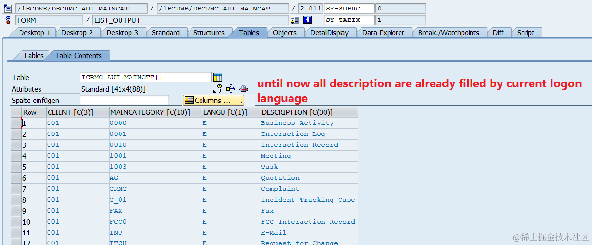Open the Script tab
592x245 pixels.
pos(525,32)
